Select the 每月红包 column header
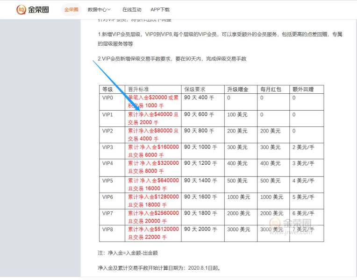Screen dimensions: 357x280 (273, 89)
